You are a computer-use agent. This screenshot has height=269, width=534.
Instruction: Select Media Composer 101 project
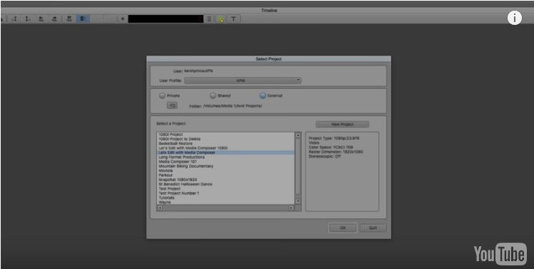(x=178, y=162)
